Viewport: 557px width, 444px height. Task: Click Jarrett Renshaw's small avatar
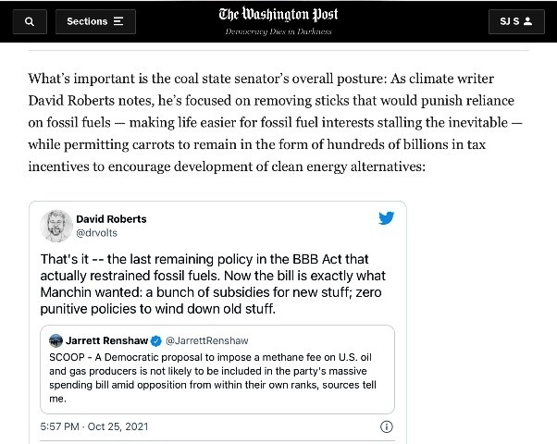click(56, 341)
